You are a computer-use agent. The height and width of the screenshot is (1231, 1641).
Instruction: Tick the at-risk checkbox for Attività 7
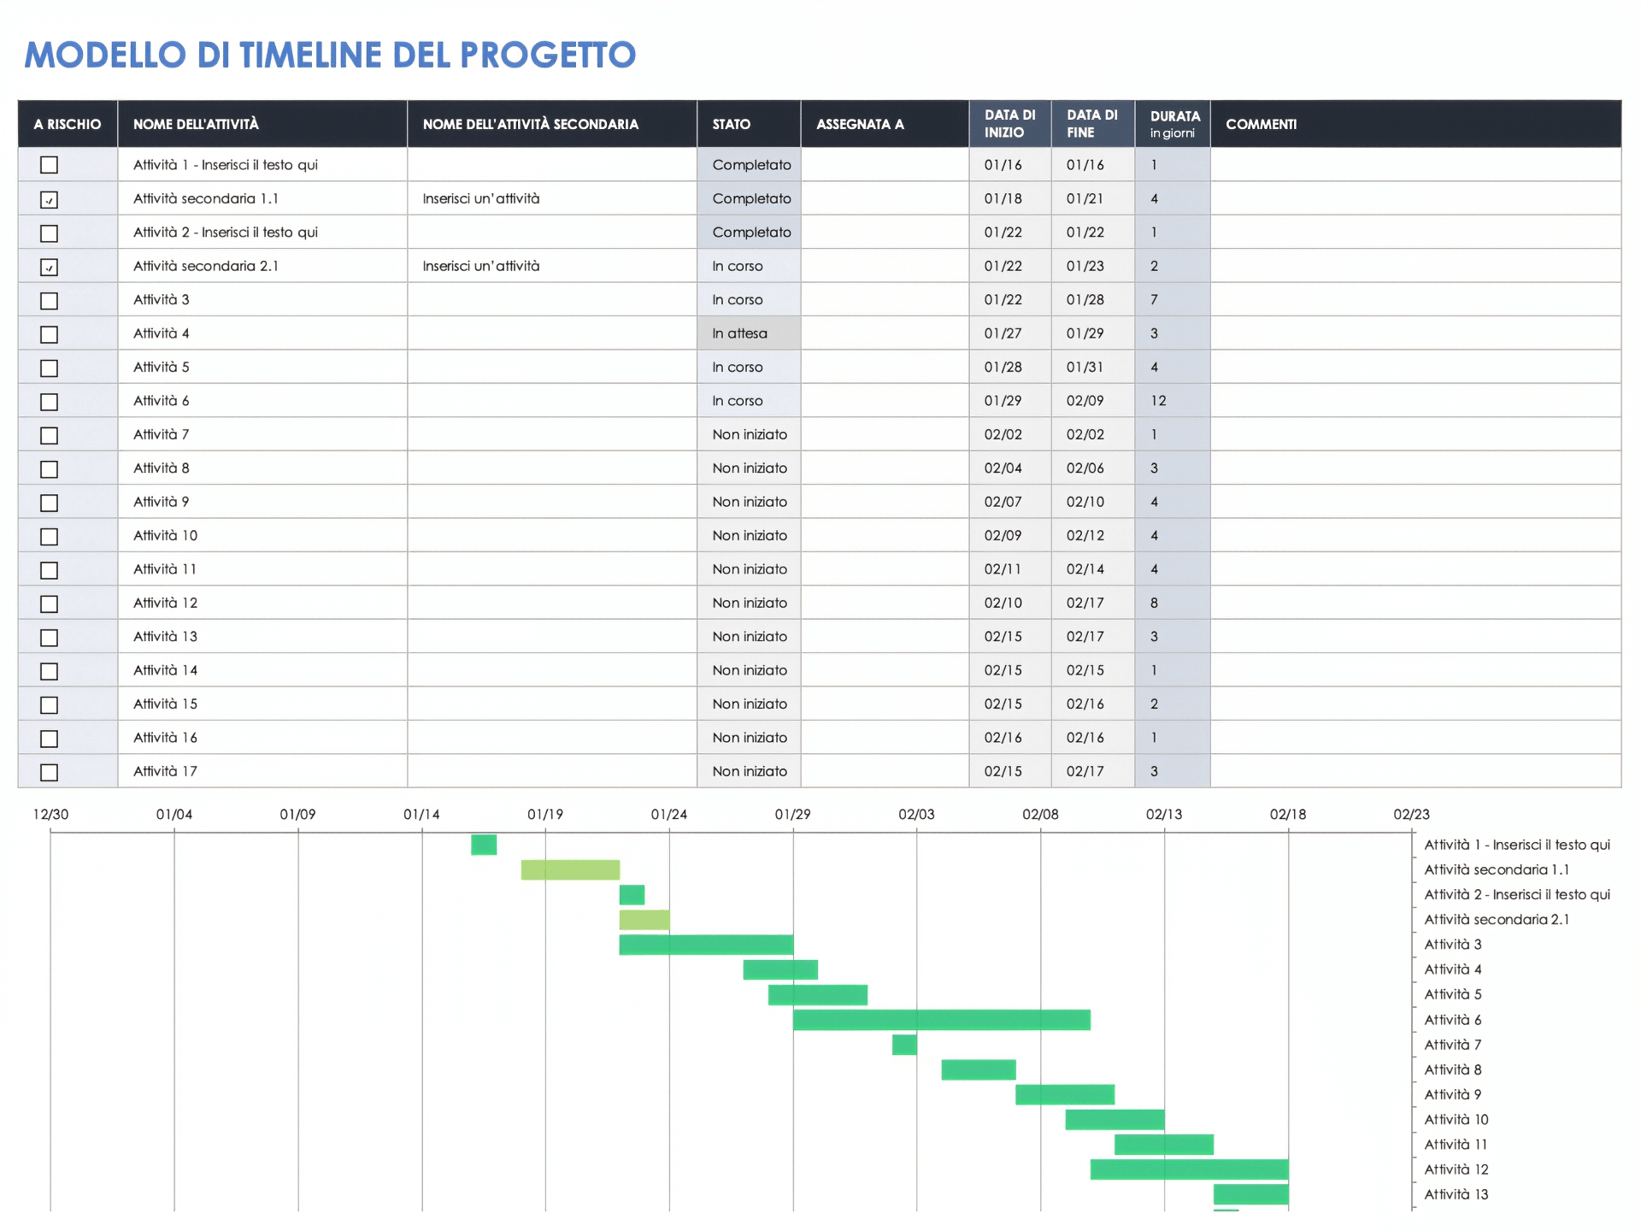tap(50, 435)
